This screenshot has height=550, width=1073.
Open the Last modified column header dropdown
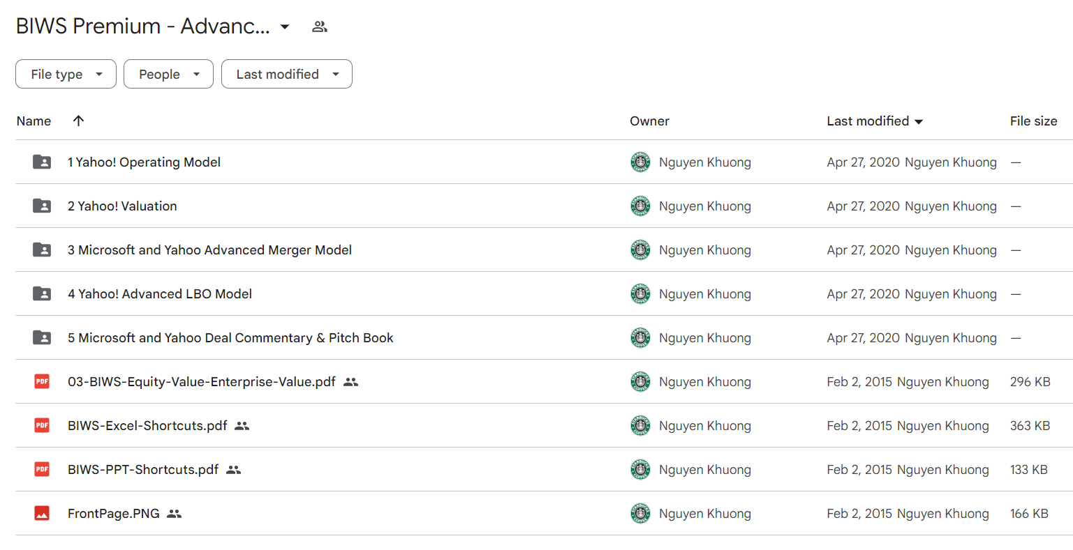919,121
